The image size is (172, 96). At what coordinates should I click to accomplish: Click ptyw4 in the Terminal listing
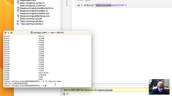6,73
